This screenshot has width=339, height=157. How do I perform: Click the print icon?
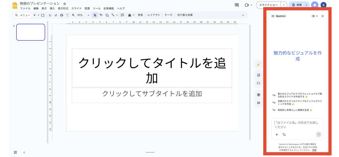tap(61, 15)
